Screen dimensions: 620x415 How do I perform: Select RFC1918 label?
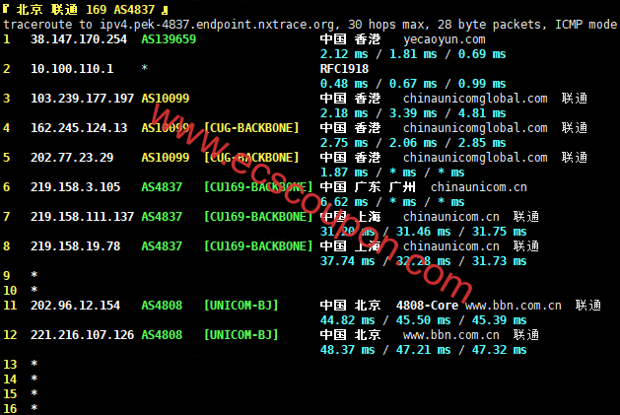[344, 69]
